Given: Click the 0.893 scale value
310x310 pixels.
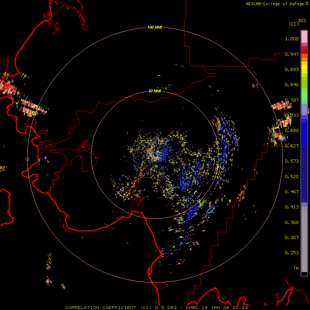Looking at the screenshot, I should [292, 69].
